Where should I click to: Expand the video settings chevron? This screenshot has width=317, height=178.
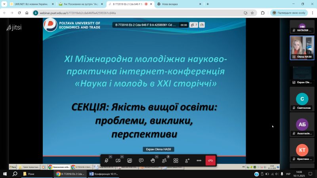click(x=122, y=157)
